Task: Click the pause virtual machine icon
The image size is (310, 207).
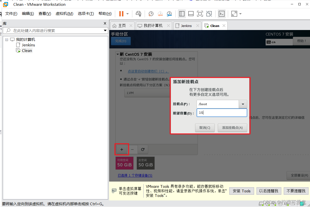Action: point(121,14)
